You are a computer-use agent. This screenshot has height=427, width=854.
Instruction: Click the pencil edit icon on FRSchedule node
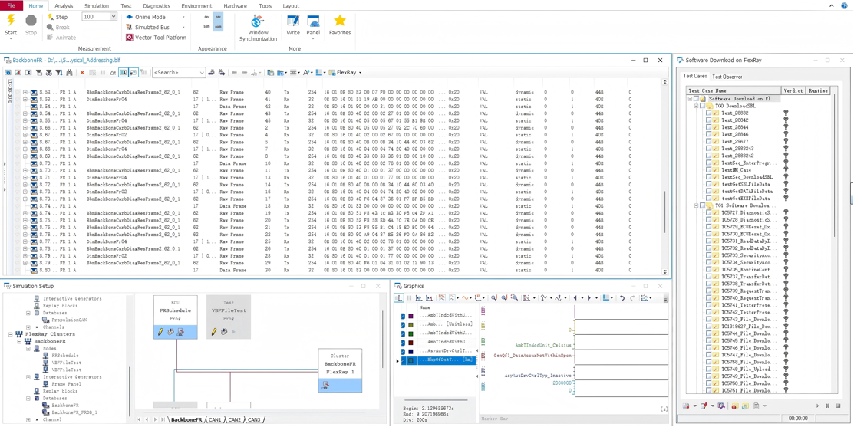pyautogui.click(x=160, y=331)
